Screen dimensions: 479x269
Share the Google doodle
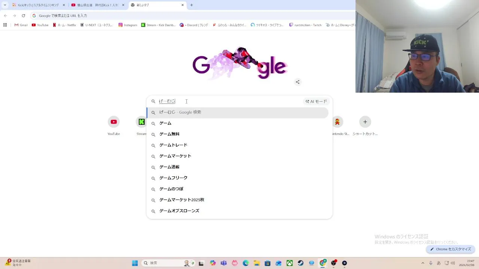coord(298,82)
